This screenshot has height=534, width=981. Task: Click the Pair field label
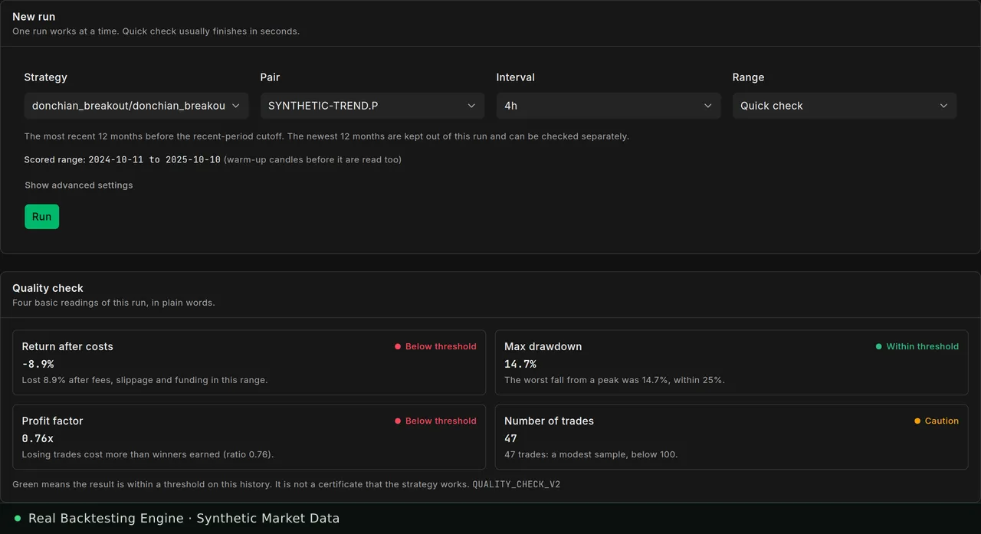click(270, 77)
